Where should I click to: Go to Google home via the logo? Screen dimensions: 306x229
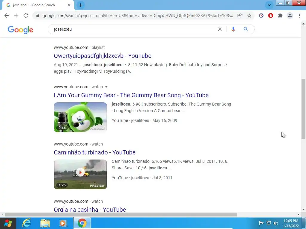21,30
